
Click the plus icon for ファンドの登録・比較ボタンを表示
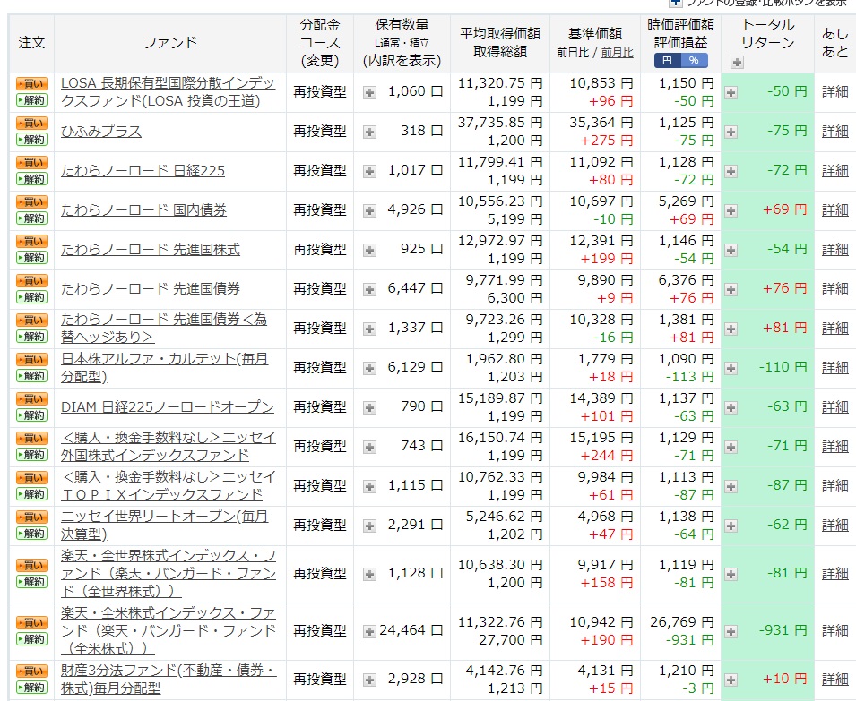pos(676,3)
